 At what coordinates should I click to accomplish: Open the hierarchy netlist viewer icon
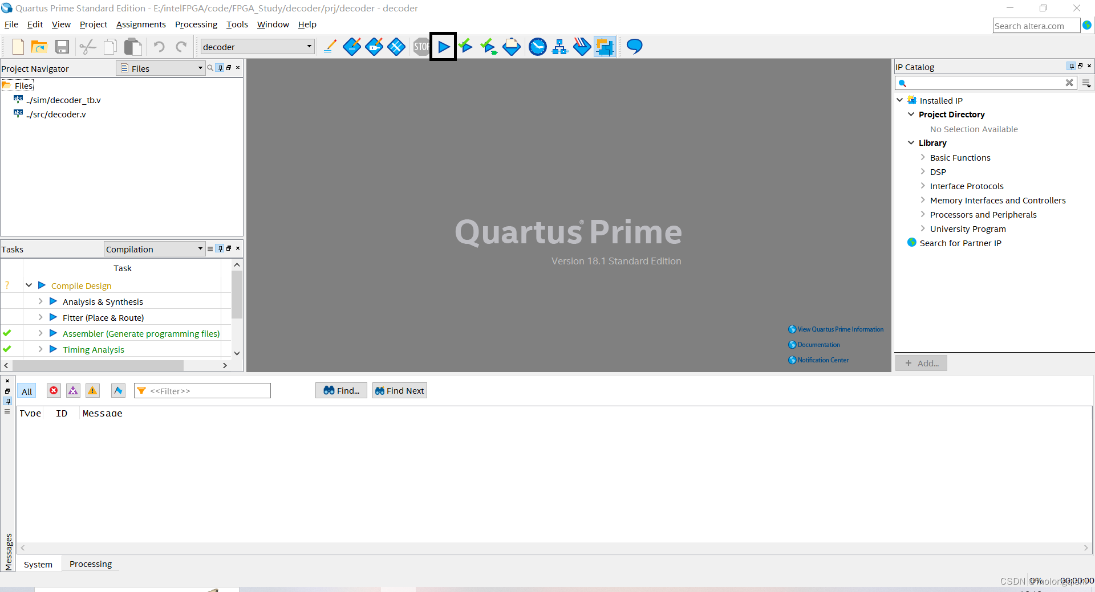tap(560, 46)
